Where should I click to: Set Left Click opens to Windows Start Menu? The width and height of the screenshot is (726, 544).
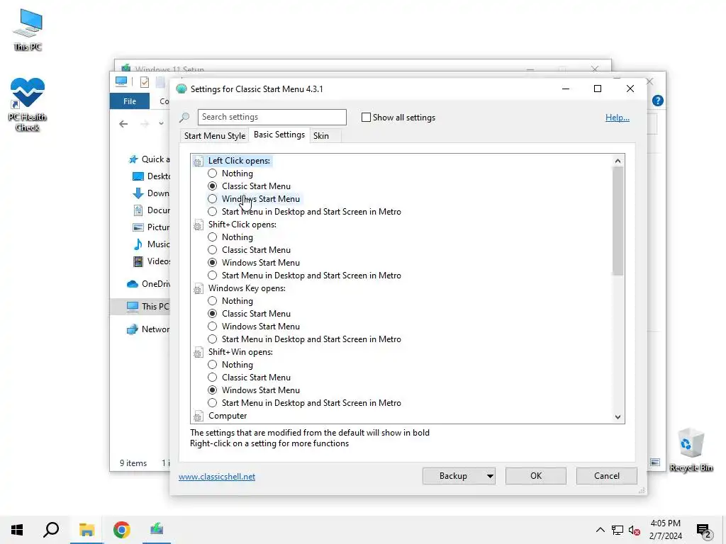point(212,199)
